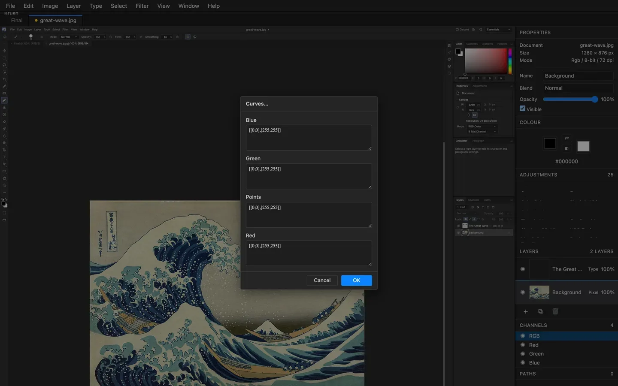Toggle the Green channel visibility
This screenshot has height=386, width=618.
click(x=523, y=354)
